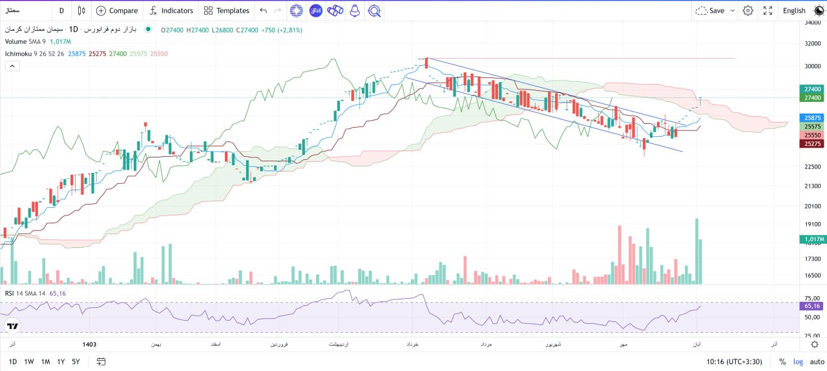Enter fullscreen mode
The height and width of the screenshot is (371, 827).
click(768, 10)
